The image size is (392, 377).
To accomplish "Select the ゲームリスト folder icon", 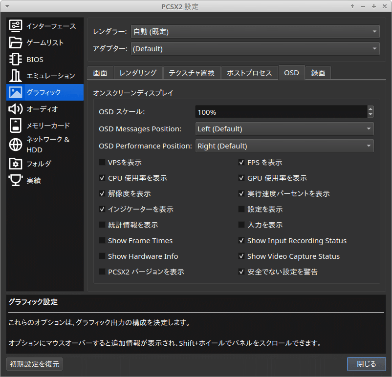I will (16, 42).
